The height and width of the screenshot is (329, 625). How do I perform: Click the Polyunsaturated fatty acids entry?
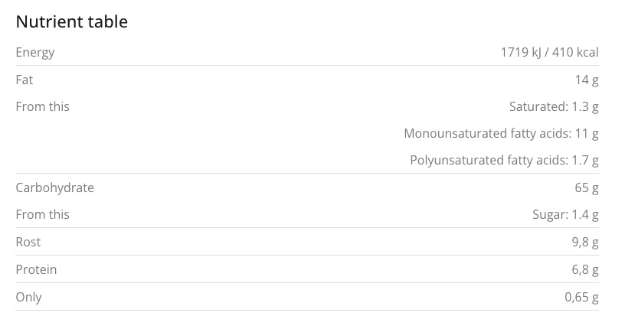click(504, 160)
